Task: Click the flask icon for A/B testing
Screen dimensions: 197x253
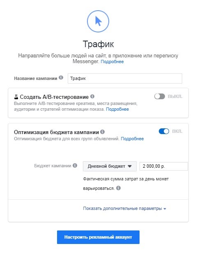Action: coord(16,97)
